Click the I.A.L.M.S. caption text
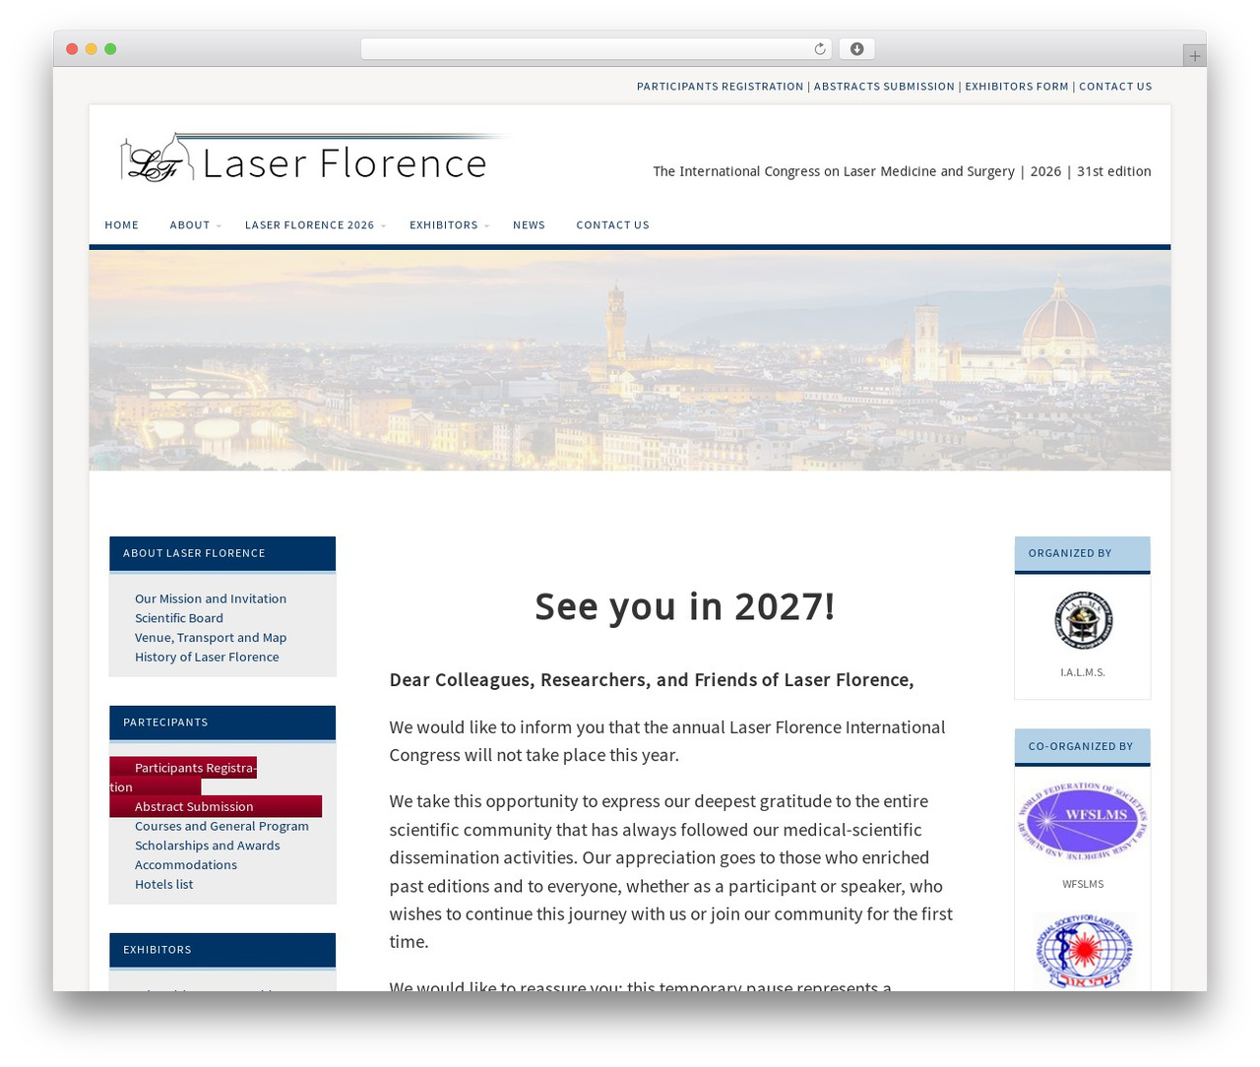Viewport: 1260px width, 1067px height. [x=1083, y=672]
